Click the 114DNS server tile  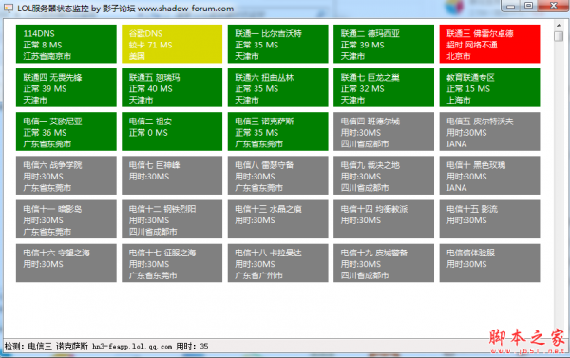(x=66, y=44)
